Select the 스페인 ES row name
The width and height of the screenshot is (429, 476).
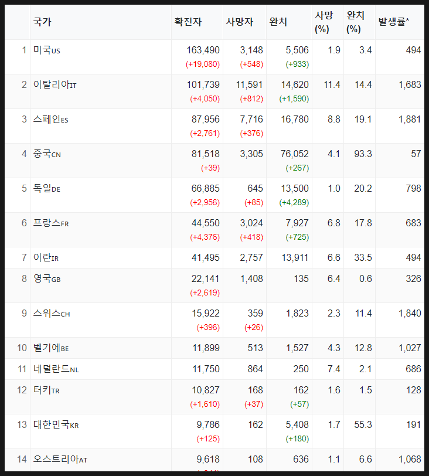pyautogui.click(x=50, y=119)
